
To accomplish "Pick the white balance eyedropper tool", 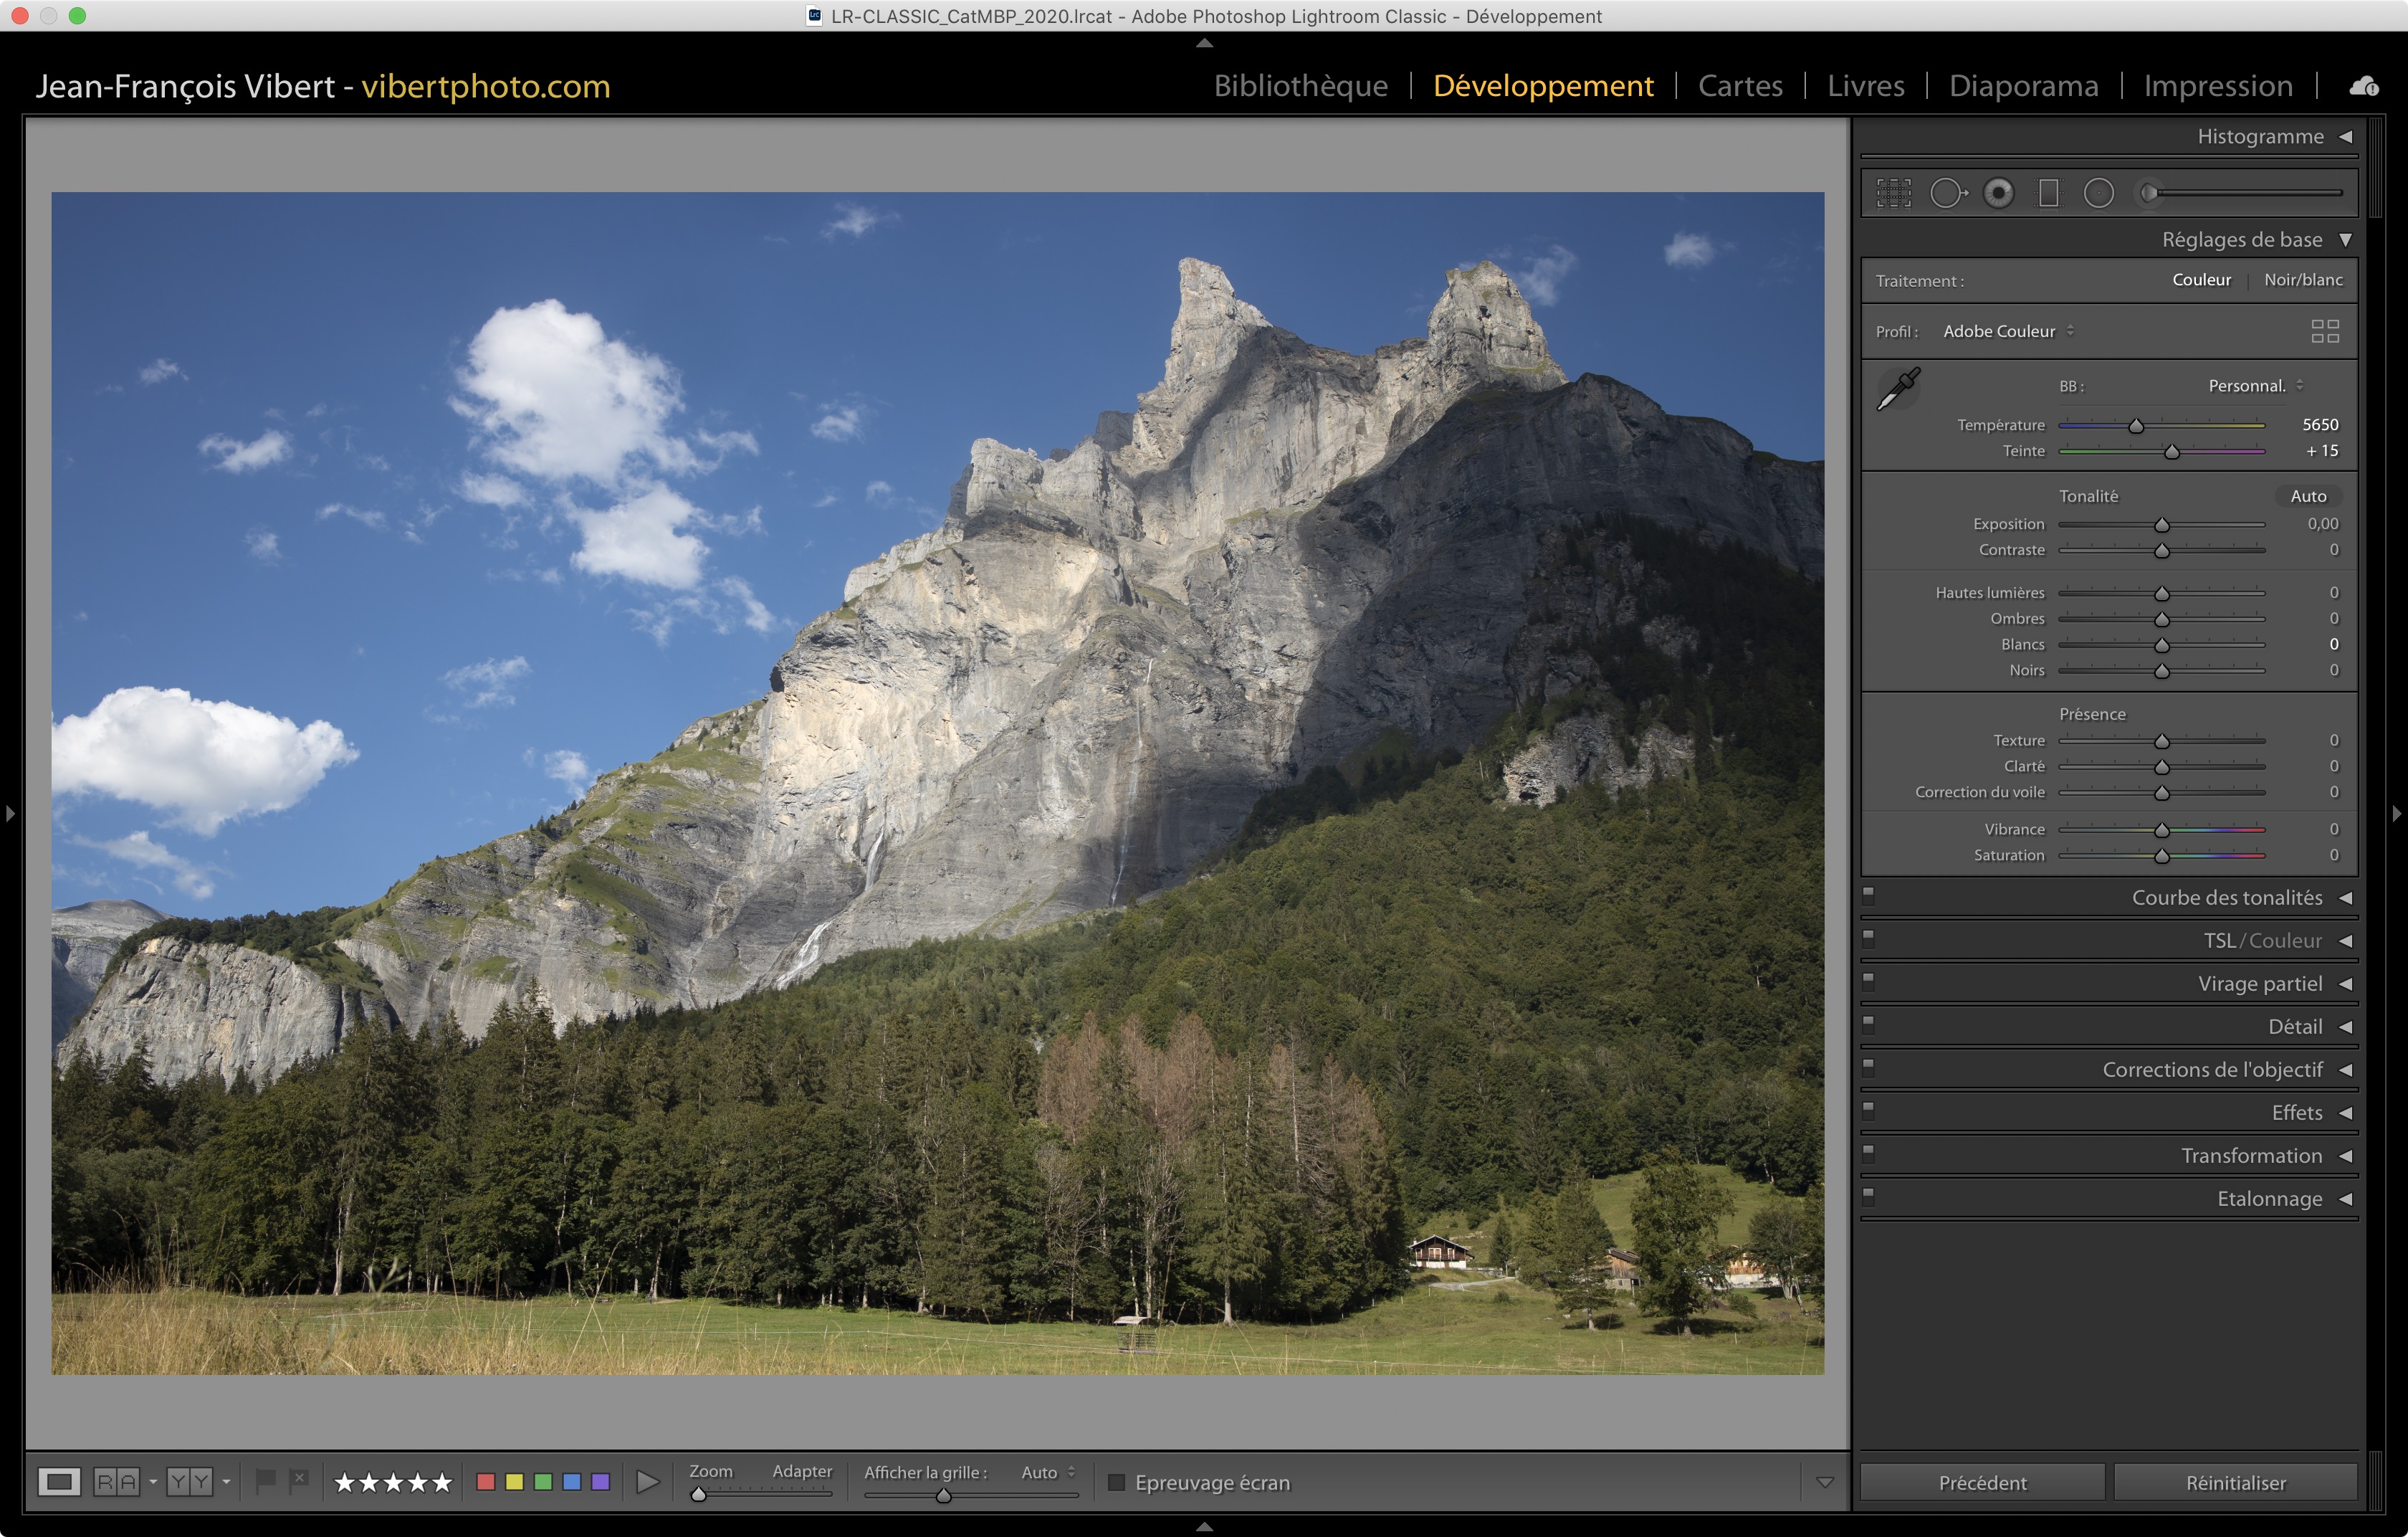I will tap(1898, 389).
